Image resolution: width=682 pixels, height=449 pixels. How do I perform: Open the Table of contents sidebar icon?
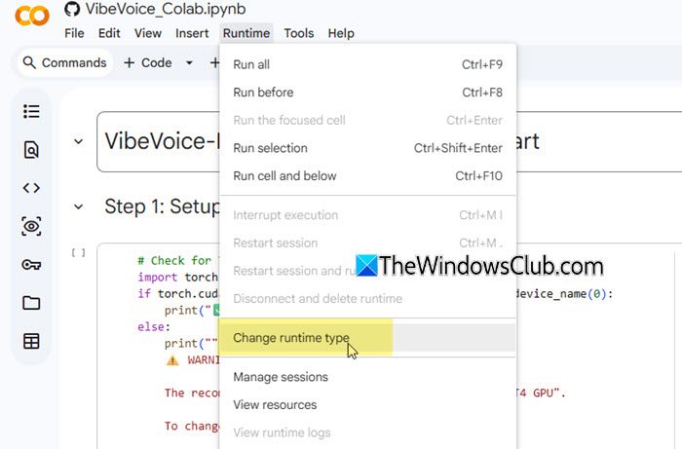[31, 112]
